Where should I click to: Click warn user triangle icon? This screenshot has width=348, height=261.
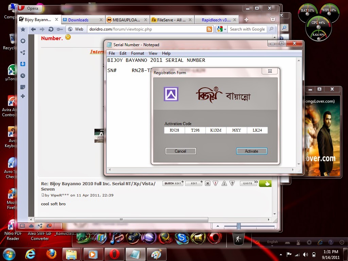[x=224, y=183]
